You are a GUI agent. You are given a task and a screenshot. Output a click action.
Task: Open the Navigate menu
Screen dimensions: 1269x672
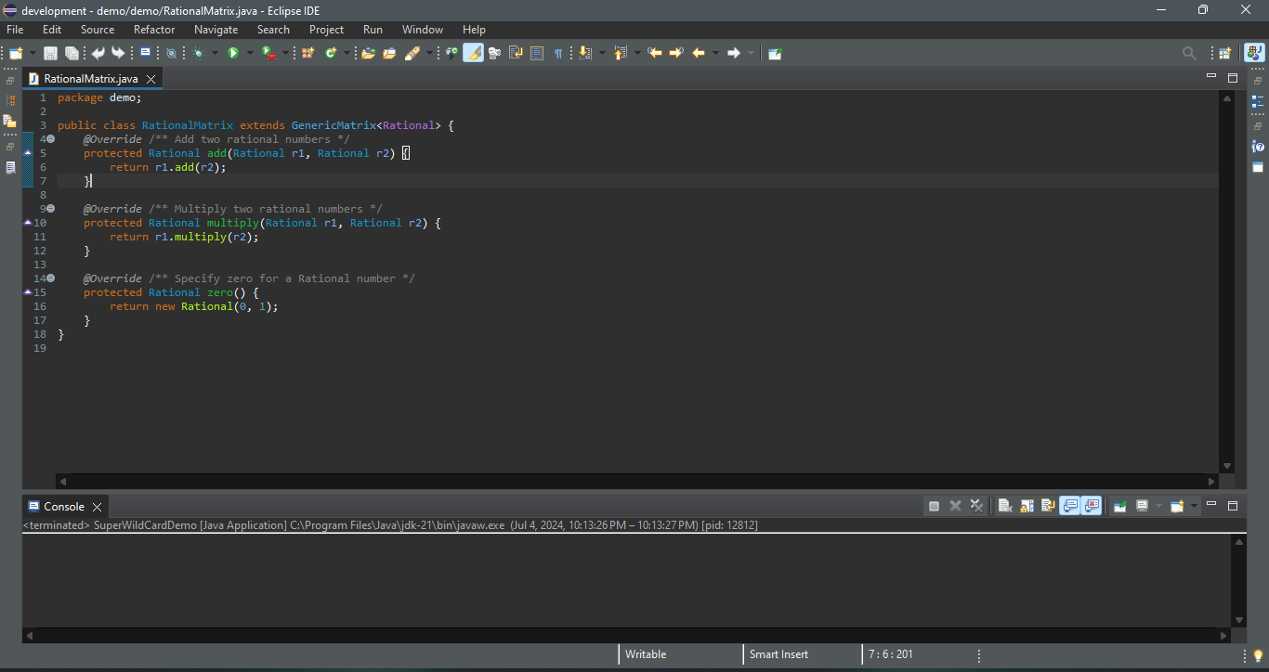tap(216, 30)
